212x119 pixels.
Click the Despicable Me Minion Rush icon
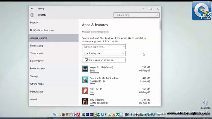[x=85, y=80]
